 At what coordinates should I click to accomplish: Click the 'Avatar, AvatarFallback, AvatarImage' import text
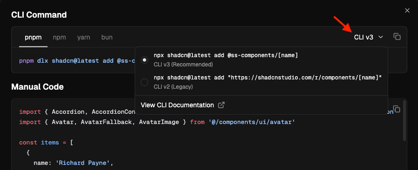tap(115, 122)
